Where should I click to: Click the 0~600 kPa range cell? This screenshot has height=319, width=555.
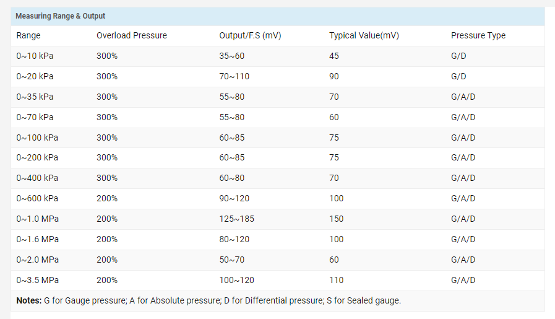pyautogui.click(x=37, y=198)
